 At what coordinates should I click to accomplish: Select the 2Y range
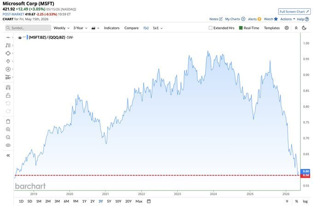tap(93, 201)
